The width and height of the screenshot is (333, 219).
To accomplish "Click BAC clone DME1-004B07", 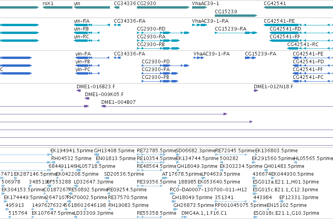I will coord(118,102).
